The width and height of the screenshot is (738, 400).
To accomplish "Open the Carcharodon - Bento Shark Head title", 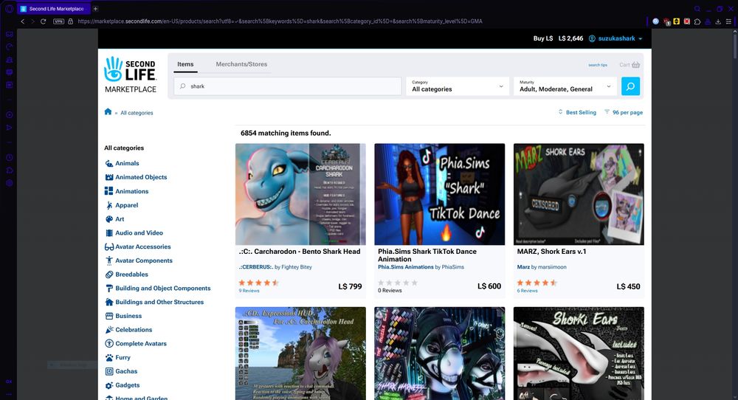I will click(300, 252).
